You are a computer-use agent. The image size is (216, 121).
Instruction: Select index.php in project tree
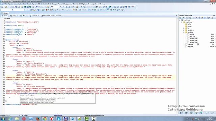coord(190,46)
